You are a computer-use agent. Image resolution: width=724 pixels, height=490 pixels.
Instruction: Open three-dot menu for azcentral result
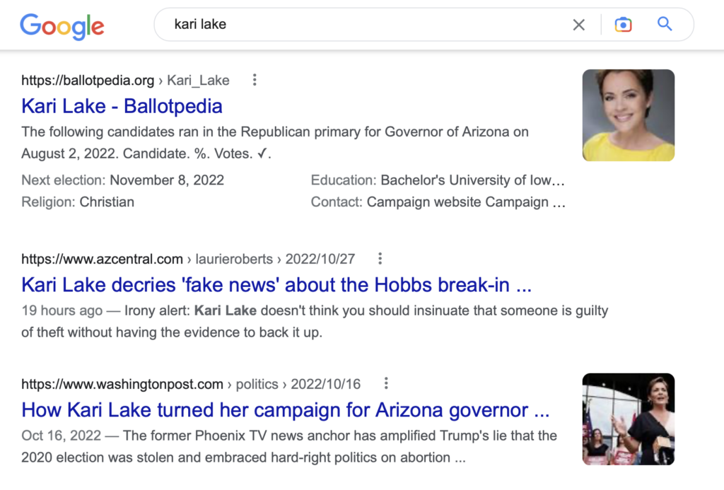click(x=380, y=259)
